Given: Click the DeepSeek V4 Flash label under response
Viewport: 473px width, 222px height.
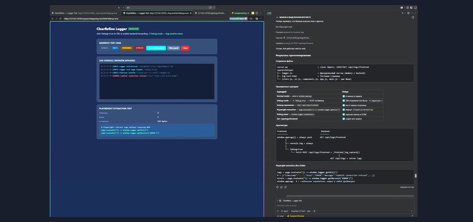Looking at the screenshot, I should coord(407,187).
